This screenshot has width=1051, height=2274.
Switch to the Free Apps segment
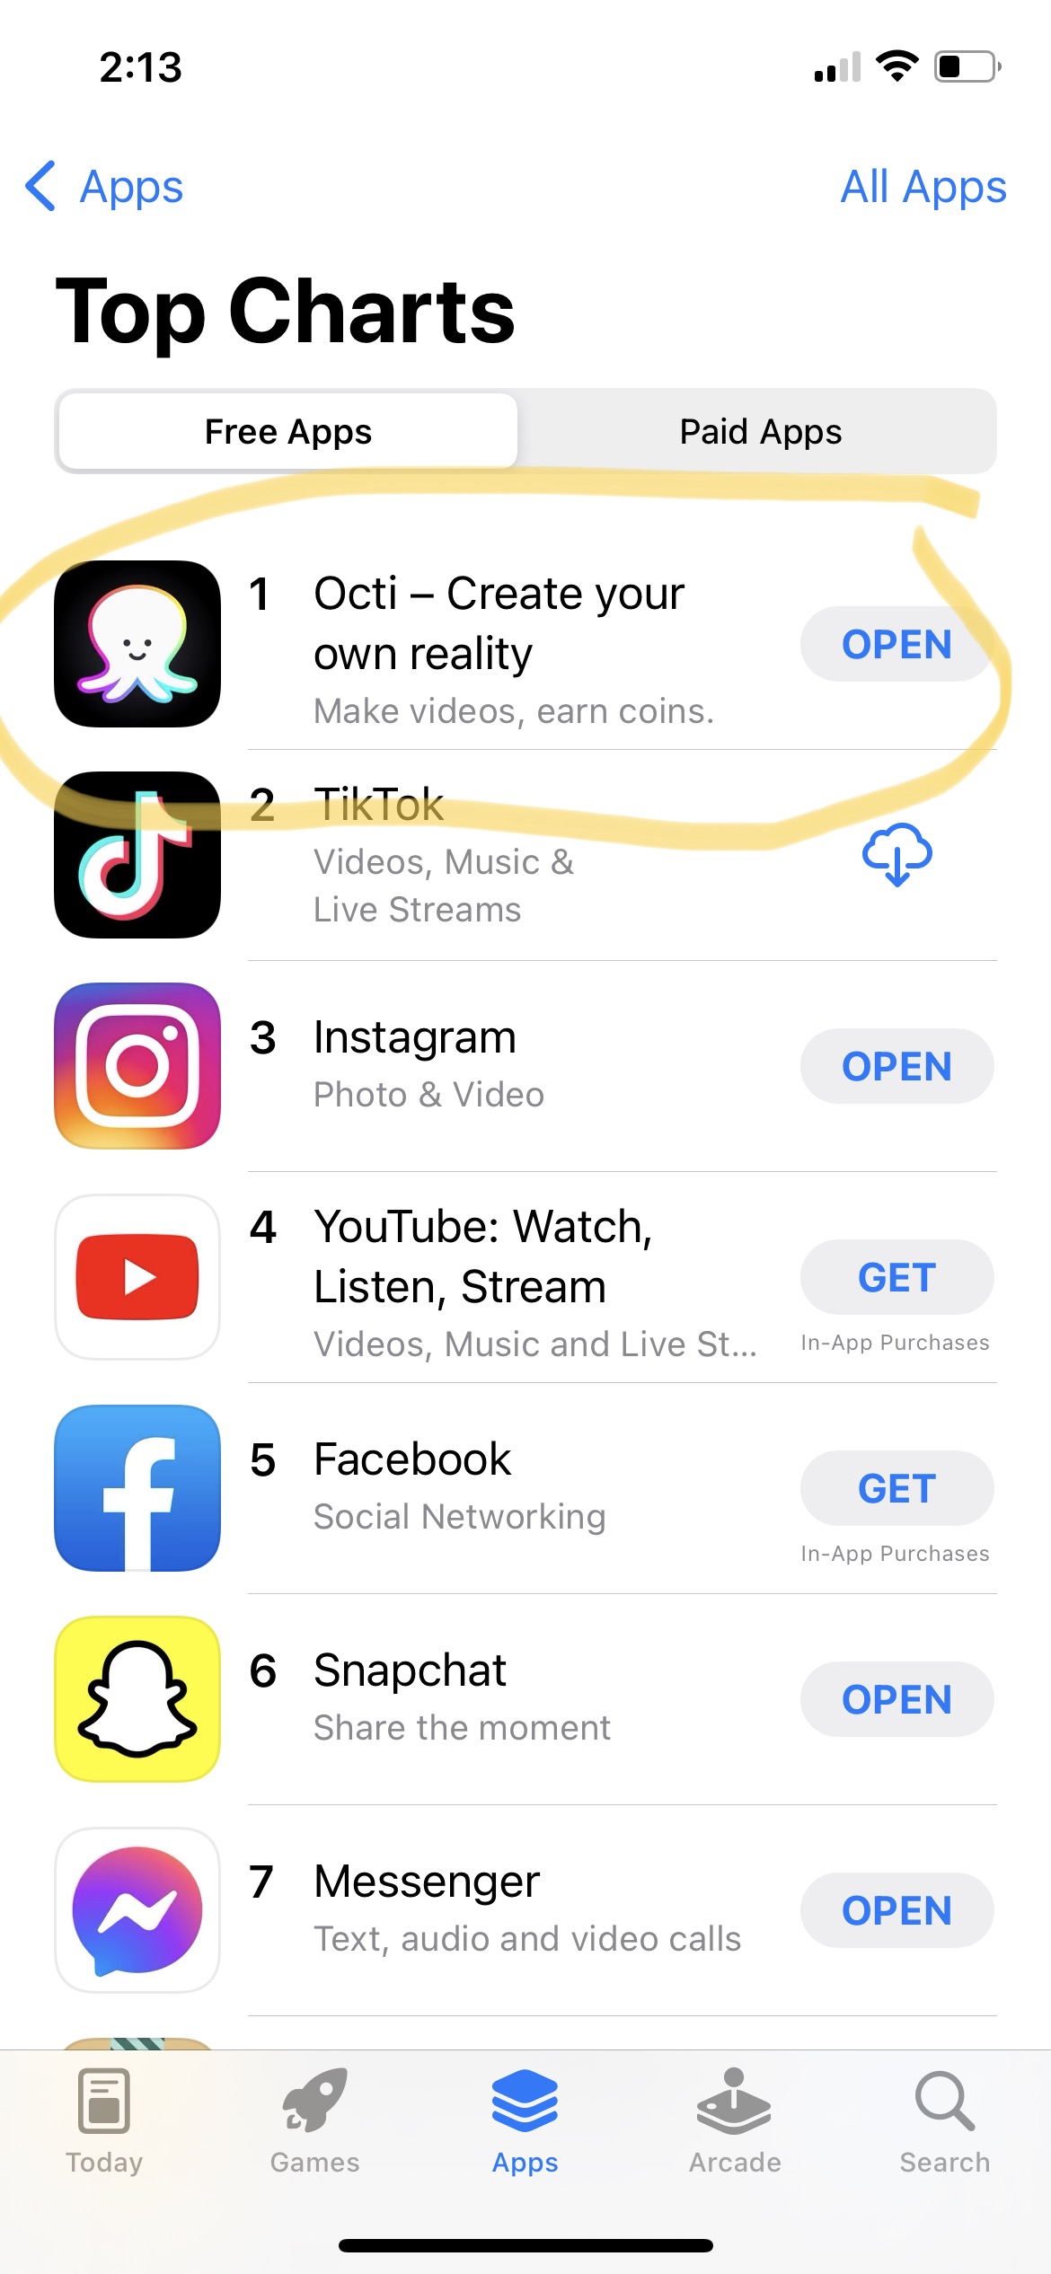click(288, 432)
